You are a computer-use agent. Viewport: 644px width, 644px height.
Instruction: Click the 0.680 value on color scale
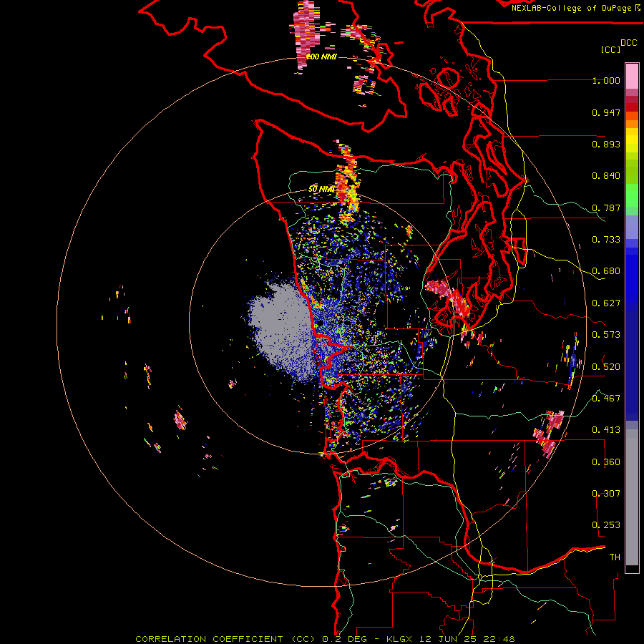[606, 271]
